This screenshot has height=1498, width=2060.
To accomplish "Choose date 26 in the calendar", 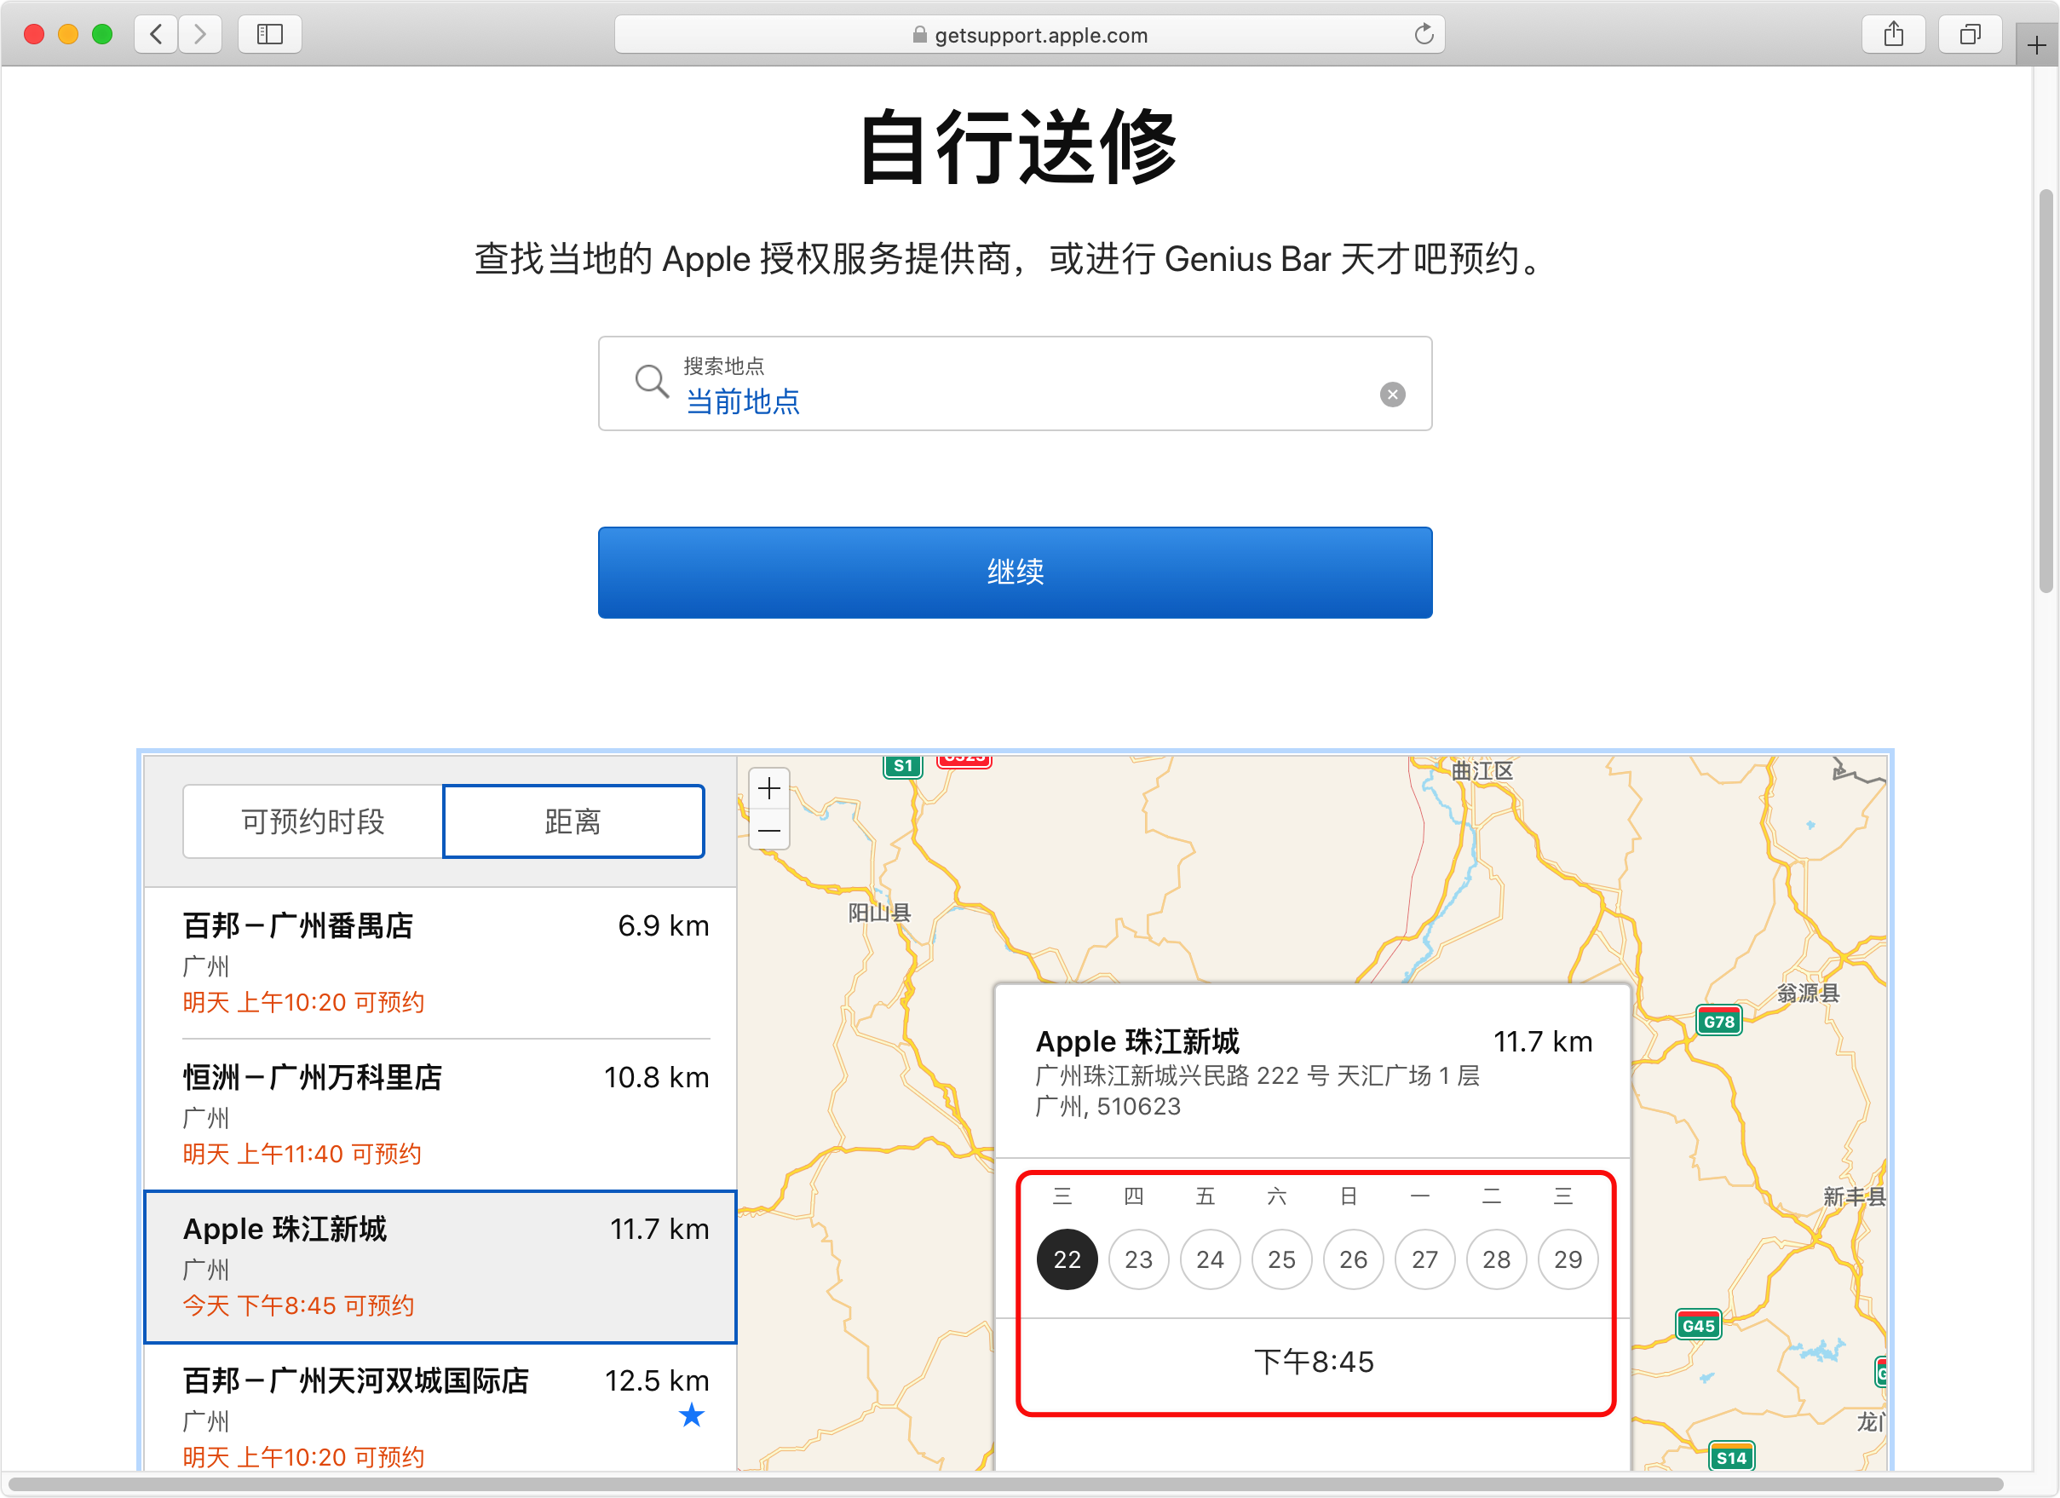I will pos(1352,1259).
